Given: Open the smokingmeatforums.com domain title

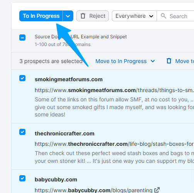Looking at the screenshot, I should [69, 79].
